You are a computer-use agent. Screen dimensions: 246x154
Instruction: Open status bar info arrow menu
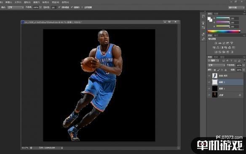click(62, 148)
